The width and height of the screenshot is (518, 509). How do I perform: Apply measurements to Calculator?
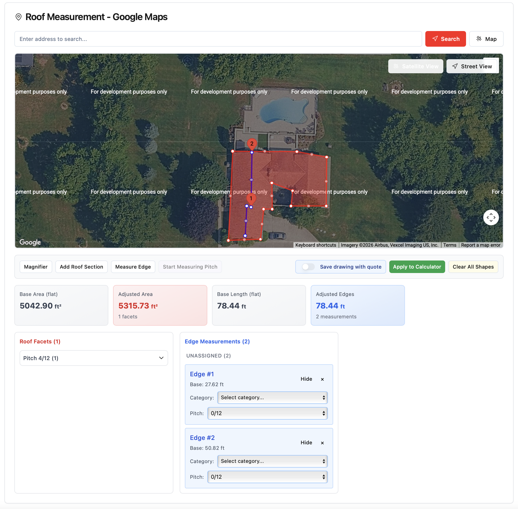click(x=417, y=267)
